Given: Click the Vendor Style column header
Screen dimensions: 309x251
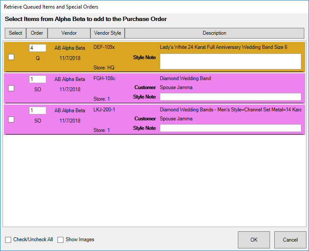Looking at the screenshot, I should (x=108, y=33).
